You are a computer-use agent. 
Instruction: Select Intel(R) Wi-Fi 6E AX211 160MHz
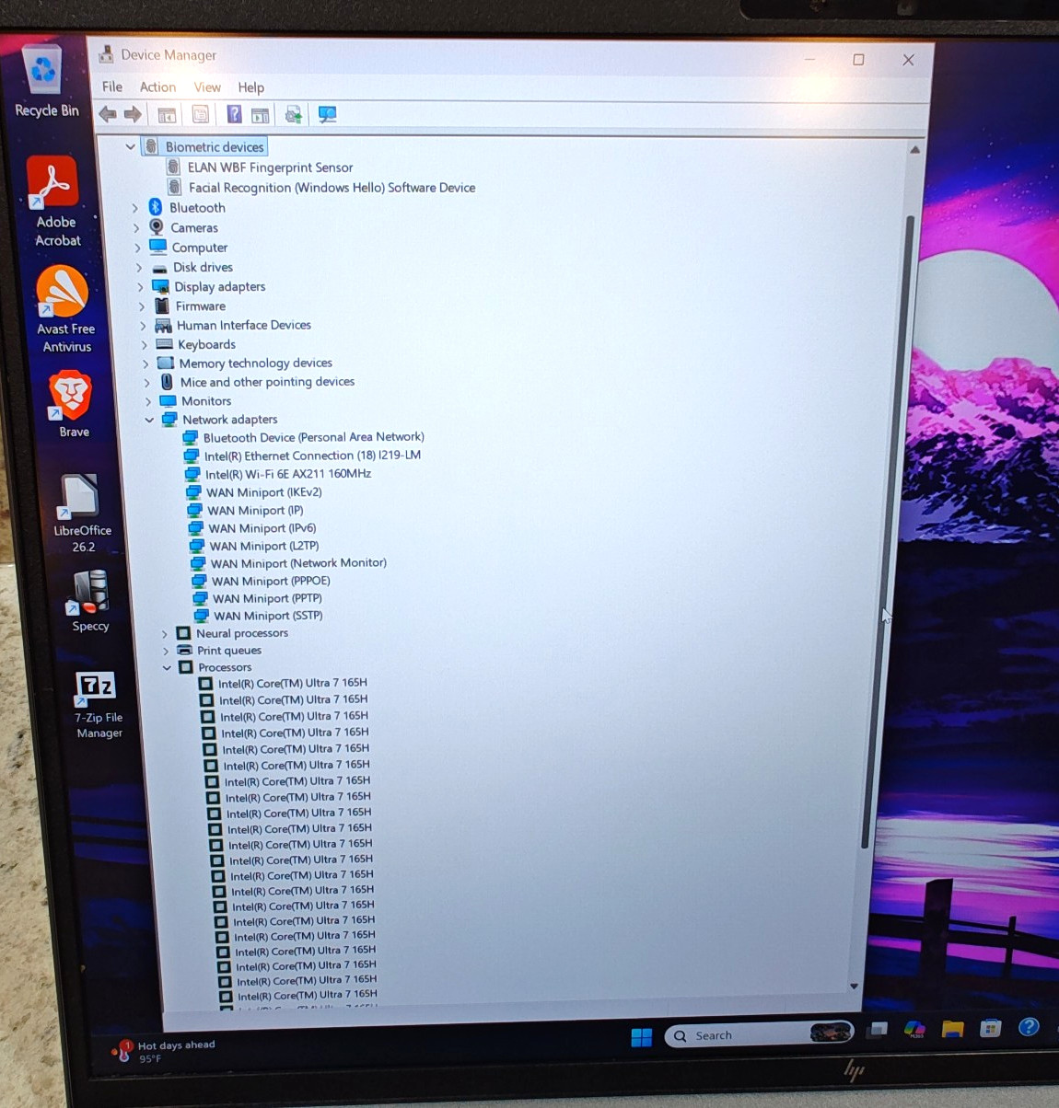288,474
